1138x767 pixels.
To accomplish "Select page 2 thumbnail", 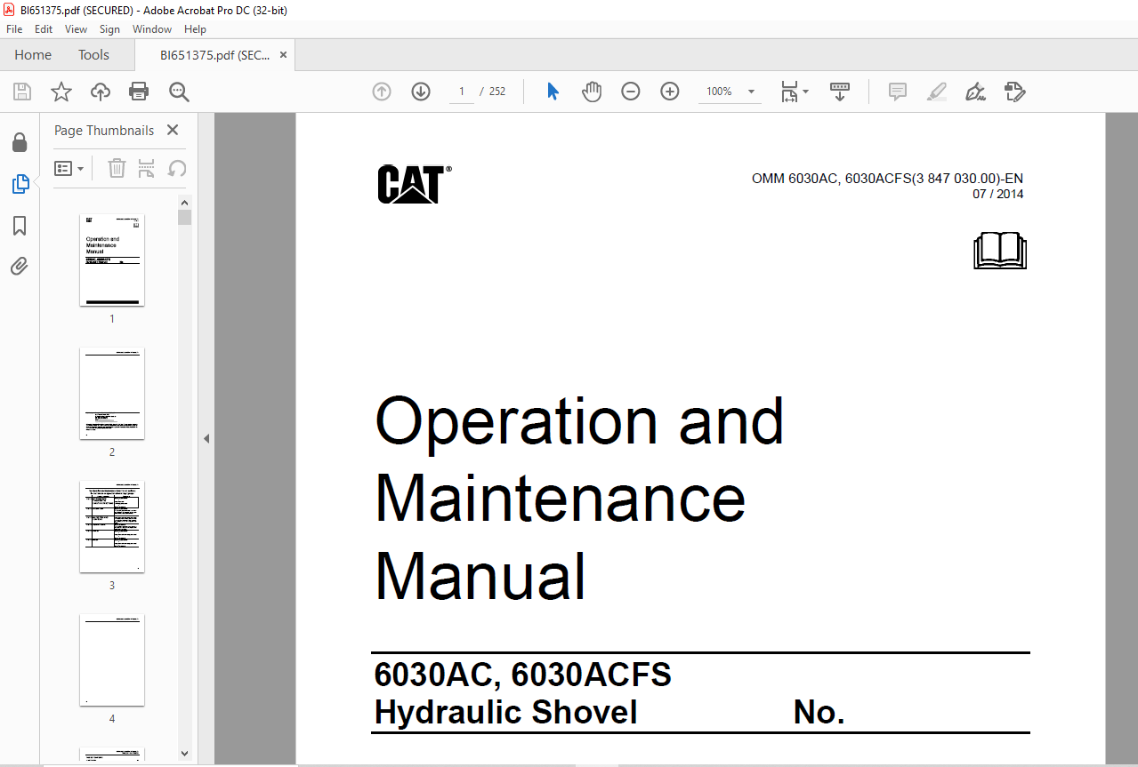I will (112, 393).
